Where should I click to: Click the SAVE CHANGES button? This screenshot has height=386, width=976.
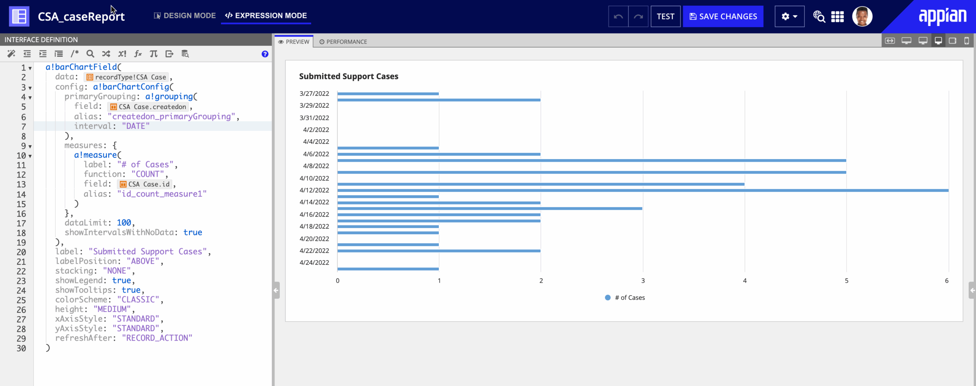(723, 16)
